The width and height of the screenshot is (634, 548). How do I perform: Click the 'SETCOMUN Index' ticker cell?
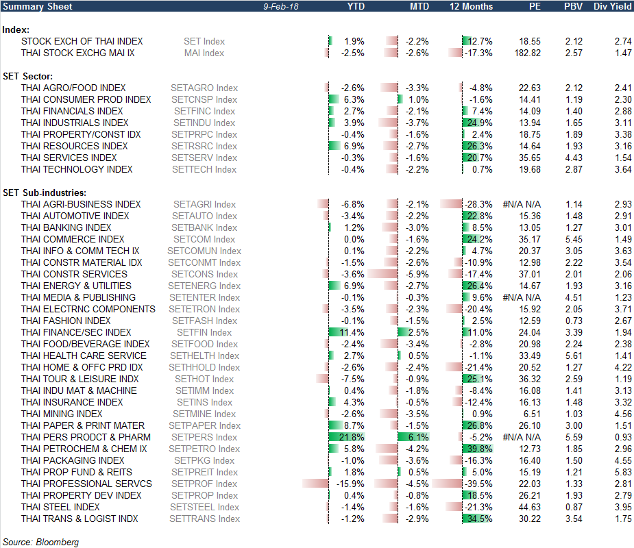pyautogui.click(x=204, y=251)
